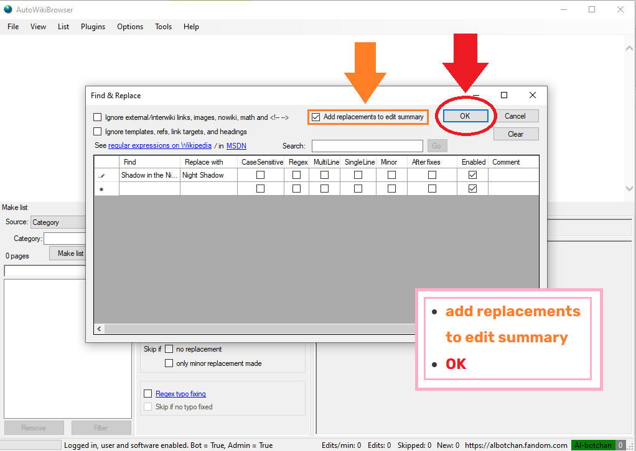Click OK in Find & Replace
Image resolution: width=636 pixels, height=451 pixels.
click(465, 116)
